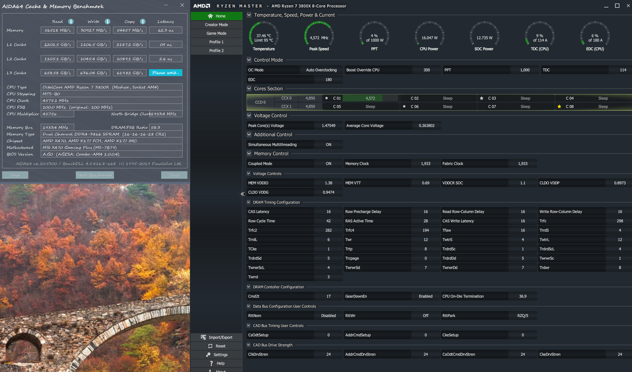Viewport: 632px width, 372px height.
Task: Click the Peak Speed gauge
Action: click(319, 37)
